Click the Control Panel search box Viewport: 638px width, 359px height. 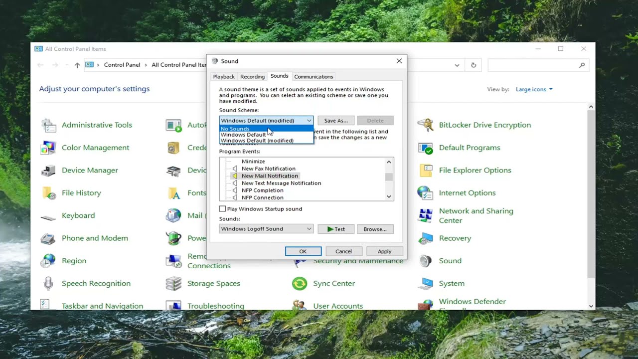(538, 65)
